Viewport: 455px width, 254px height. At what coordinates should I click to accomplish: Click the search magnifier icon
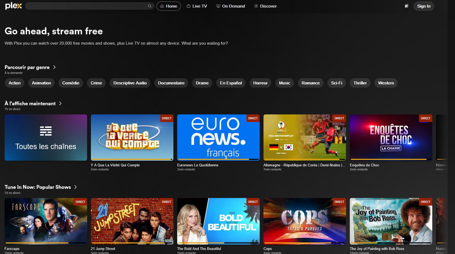coord(150,6)
